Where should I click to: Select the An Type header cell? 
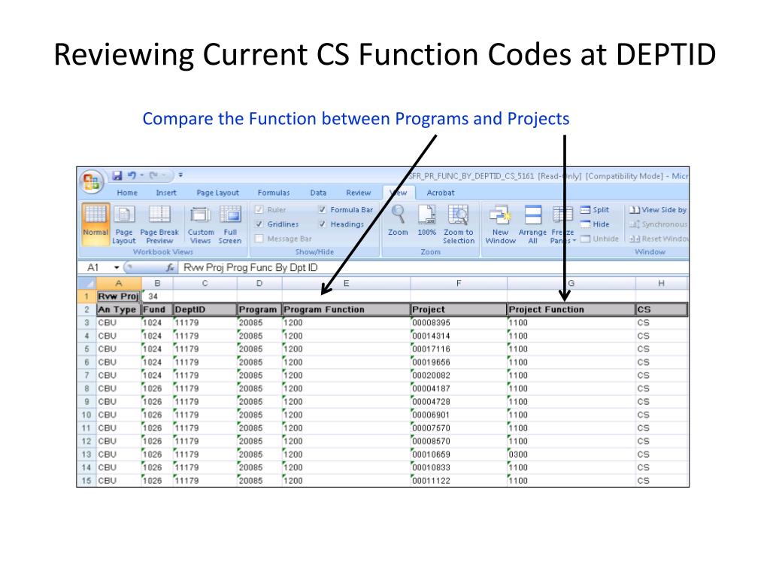[x=118, y=309]
